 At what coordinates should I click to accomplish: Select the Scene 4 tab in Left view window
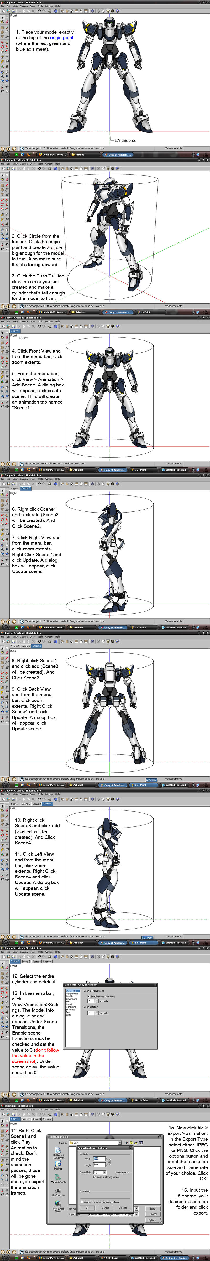[x=47, y=803]
